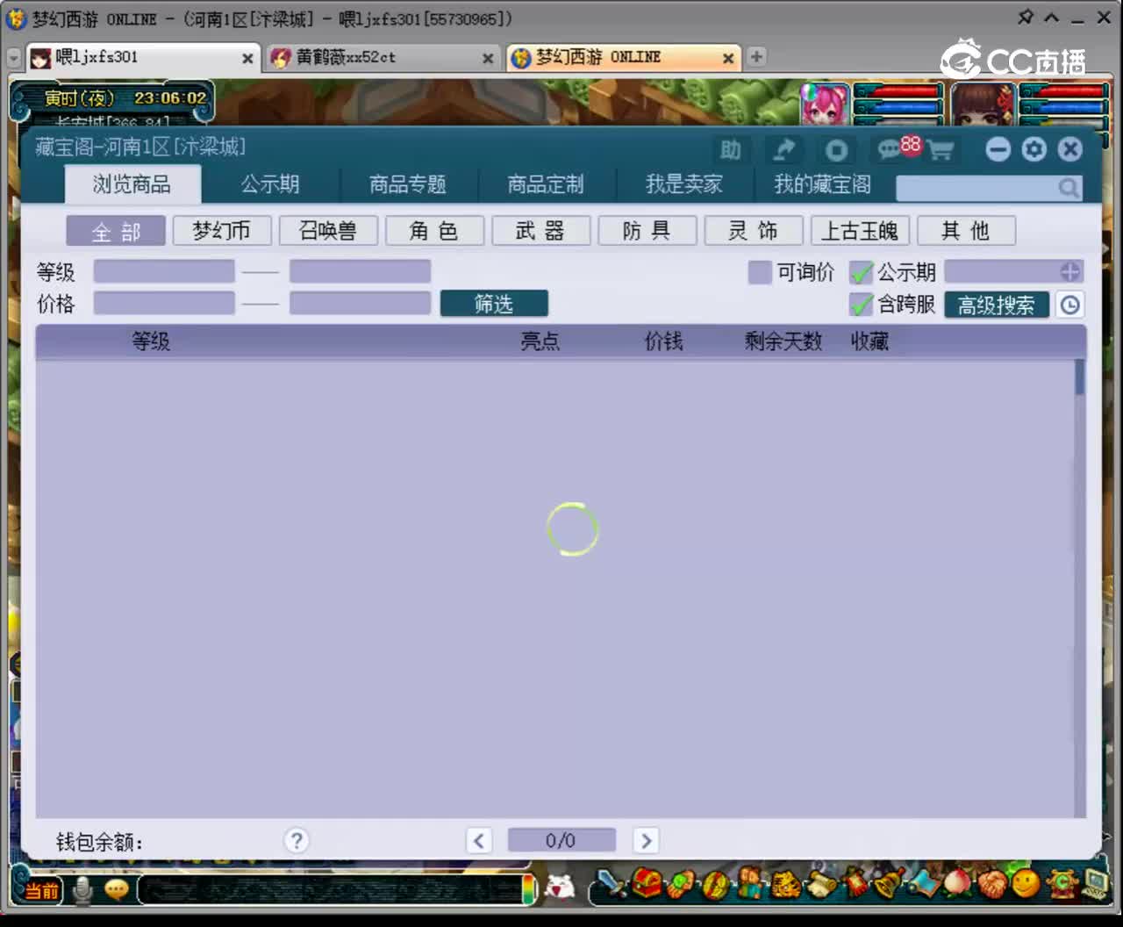Open the window tab list dropdown arrow
Screen dimensions: 1123x927
click(14, 58)
